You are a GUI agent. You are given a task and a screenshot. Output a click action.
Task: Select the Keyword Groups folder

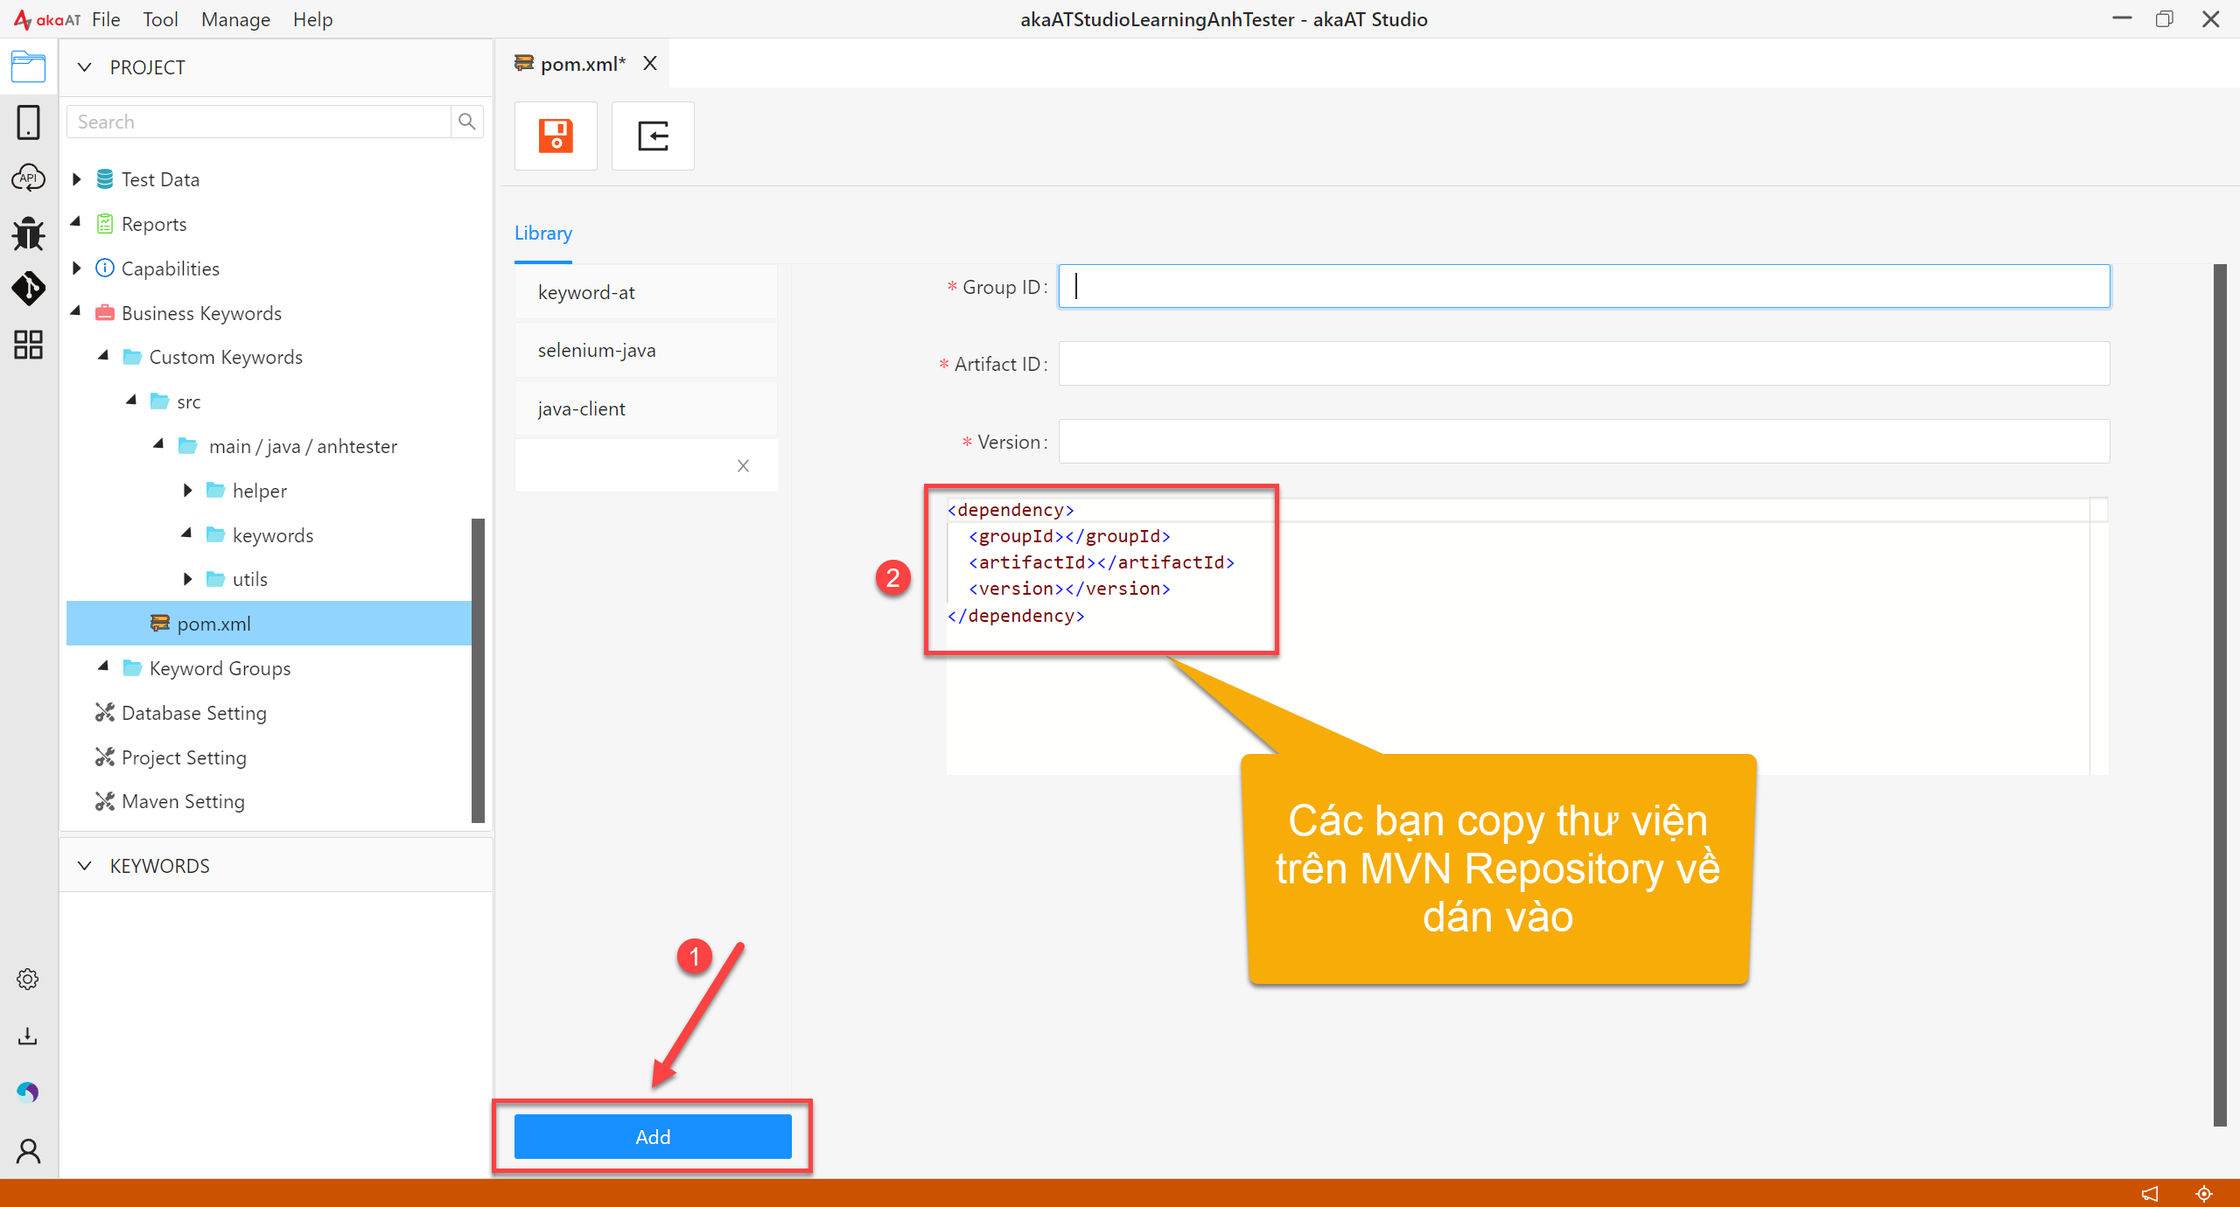click(220, 668)
